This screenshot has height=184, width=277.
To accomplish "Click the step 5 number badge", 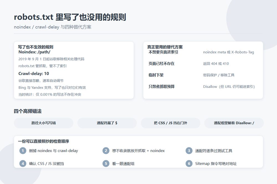I will pos(106,164).
